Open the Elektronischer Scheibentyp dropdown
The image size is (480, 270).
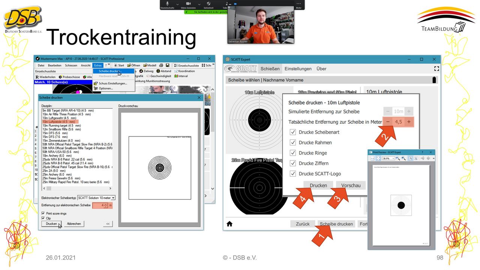(x=96, y=198)
